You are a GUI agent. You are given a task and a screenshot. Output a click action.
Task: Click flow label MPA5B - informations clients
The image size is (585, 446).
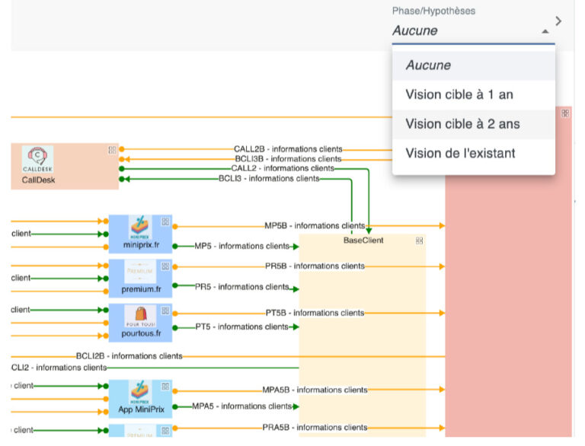click(x=315, y=390)
